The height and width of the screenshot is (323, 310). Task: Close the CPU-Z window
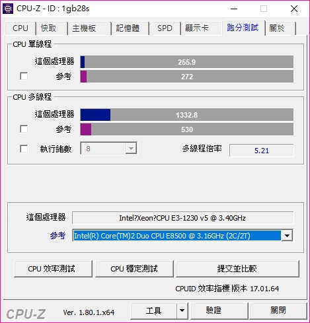(x=294, y=9)
